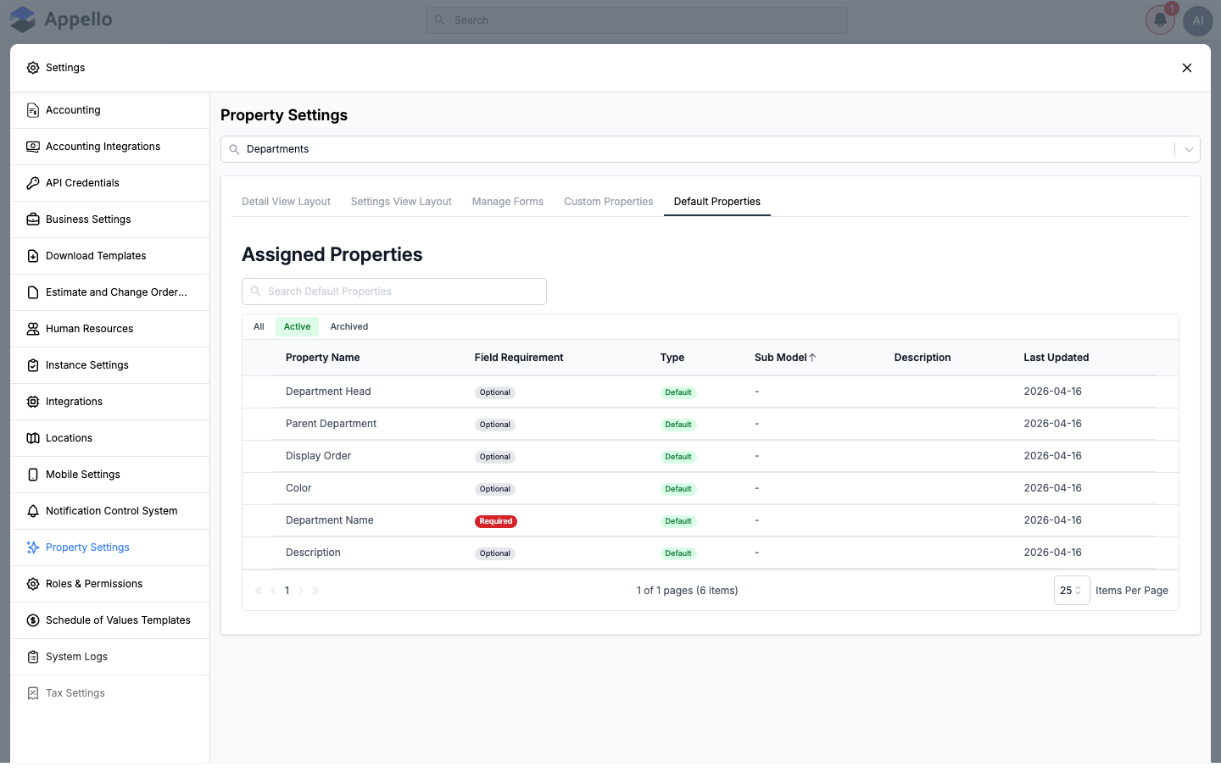Close the Settings dialog with X

pyautogui.click(x=1187, y=68)
